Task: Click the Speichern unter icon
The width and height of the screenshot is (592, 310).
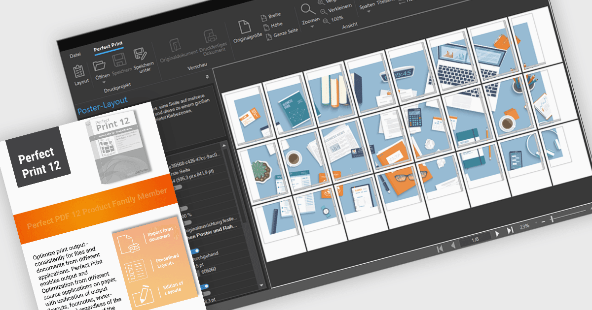Action: [140, 54]
